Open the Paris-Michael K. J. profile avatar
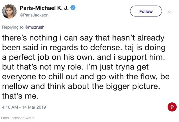The height and width of the screenshot is (122, 179). (9, 12)
